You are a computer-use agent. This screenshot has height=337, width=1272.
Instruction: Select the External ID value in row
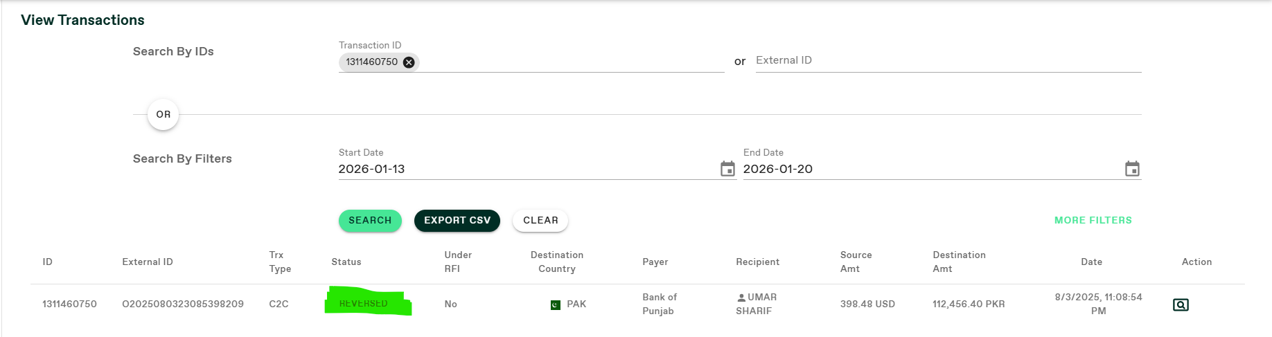pyautogui.click(x=183, y=304)
